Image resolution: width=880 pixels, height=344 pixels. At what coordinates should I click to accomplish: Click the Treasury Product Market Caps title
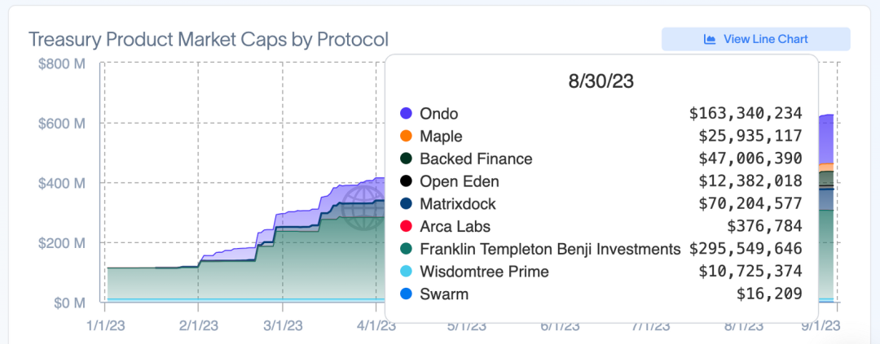pos(209,39)
